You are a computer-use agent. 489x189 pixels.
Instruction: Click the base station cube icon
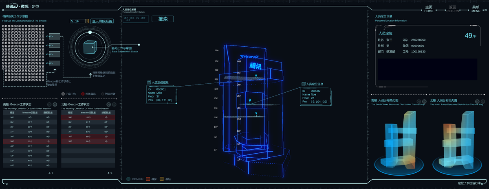pos(89,47)
